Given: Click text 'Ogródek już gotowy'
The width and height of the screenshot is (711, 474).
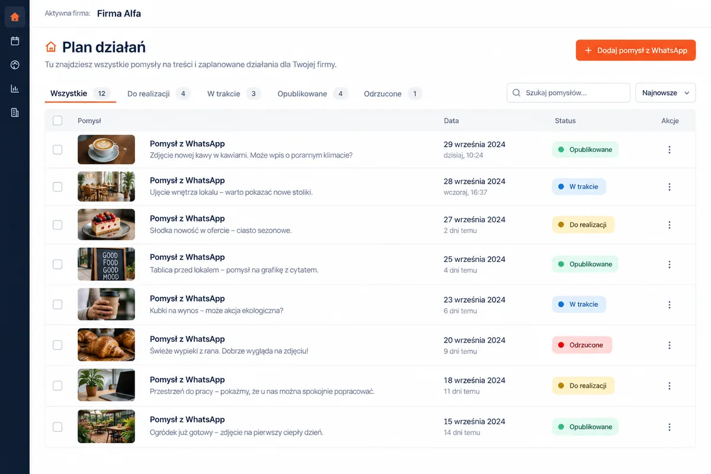Looking at the screenshot, I should point(181,432).
